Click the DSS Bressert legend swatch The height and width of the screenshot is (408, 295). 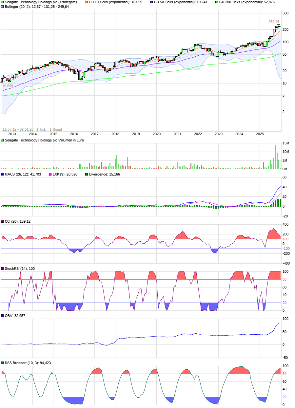click(x=3, y=363)
